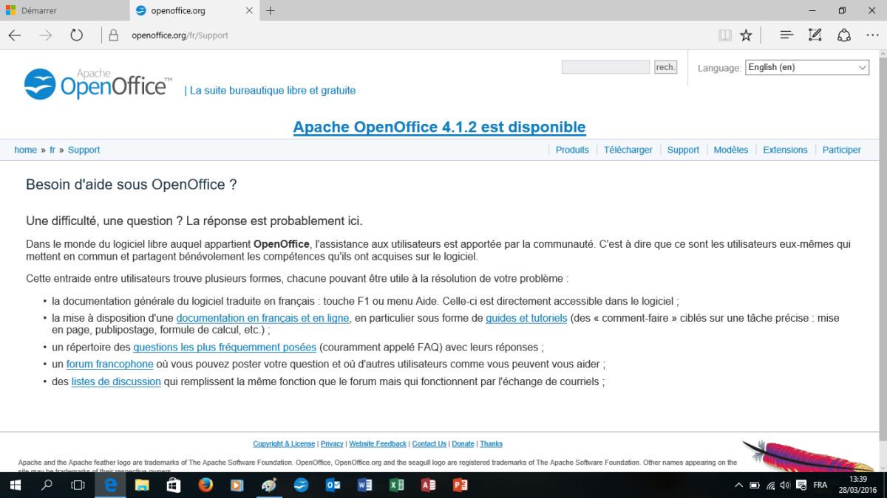This screenshot has height=498, width=887.
Task: Click the Support breadcrumb link
Action: [x=84, y=150]
